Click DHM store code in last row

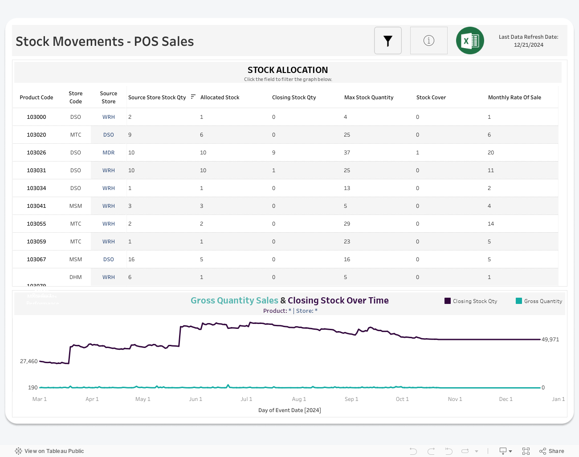click(x=76, y=277)
